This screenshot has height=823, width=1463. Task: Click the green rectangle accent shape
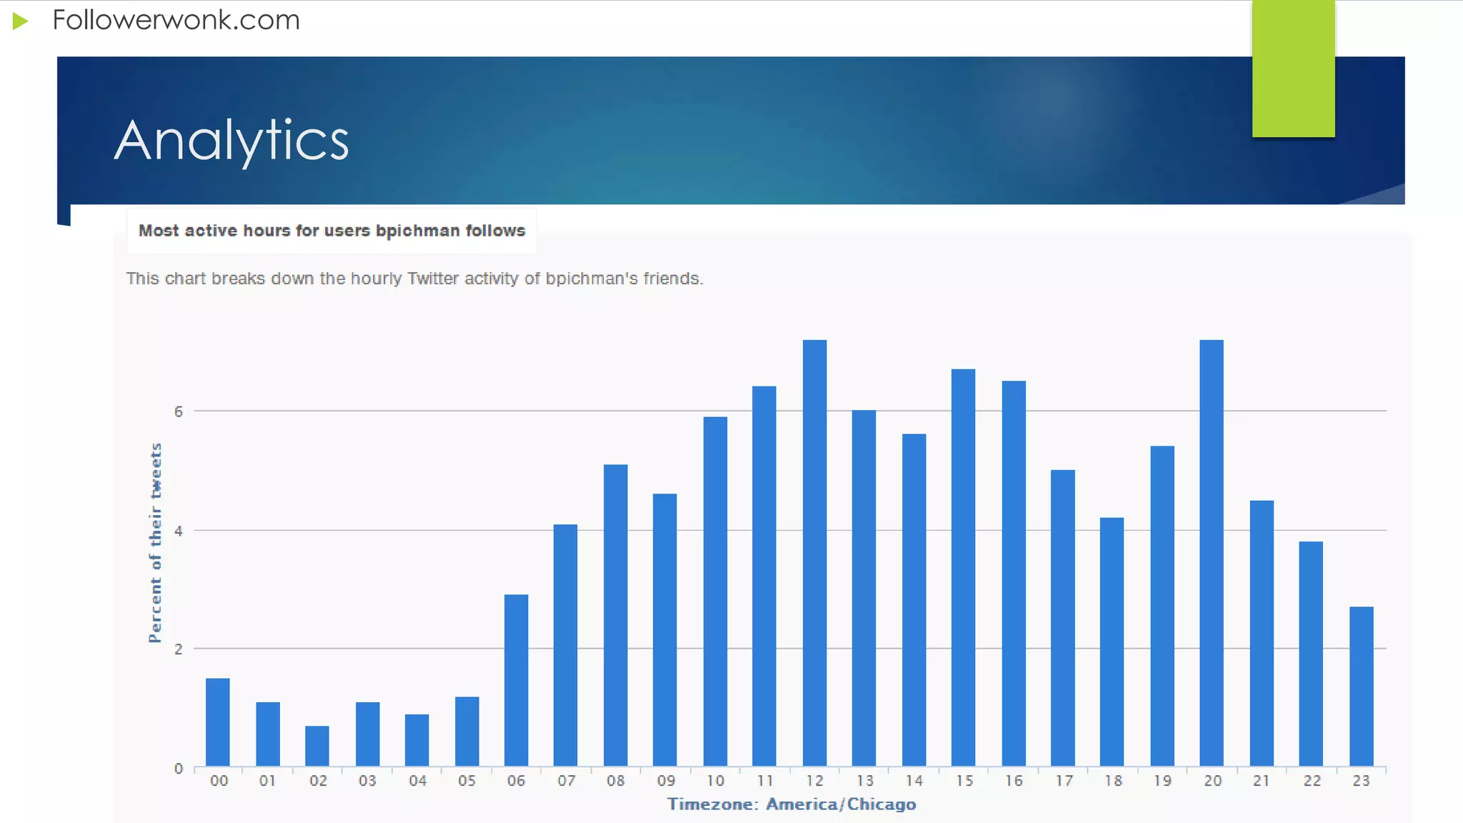[1293, 69]
